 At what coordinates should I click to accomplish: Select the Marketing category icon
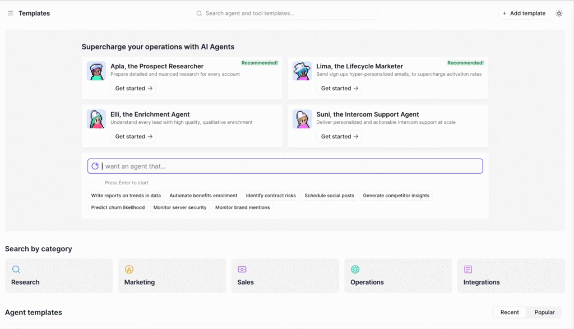[x=129, y=269]
